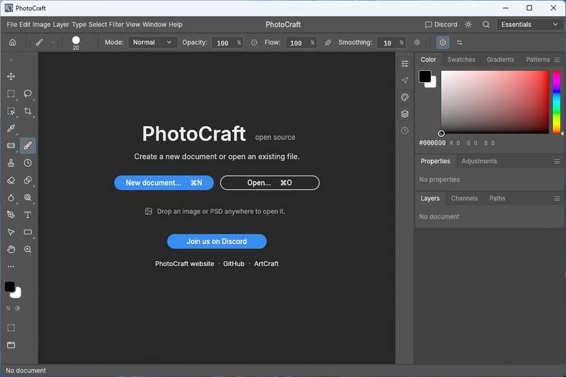Reset default colors icon in toolbox

17,308
